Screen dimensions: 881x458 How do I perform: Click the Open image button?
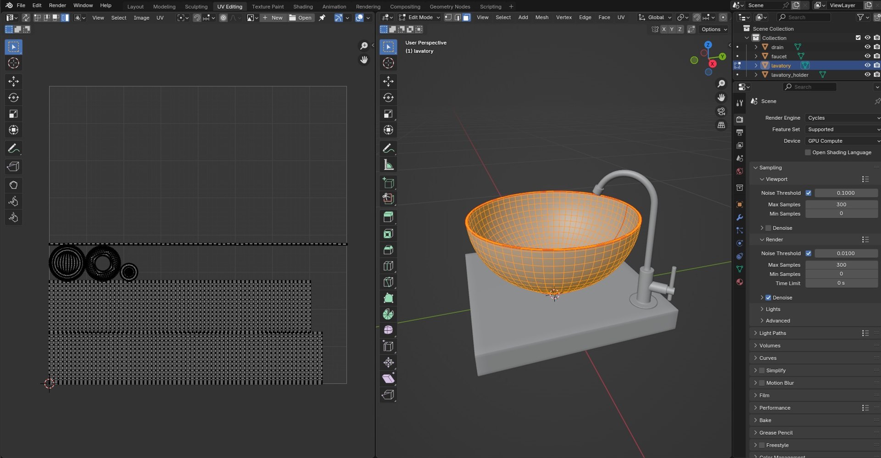click(301, 18)
